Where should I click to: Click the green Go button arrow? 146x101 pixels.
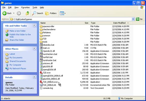[137, 19]
